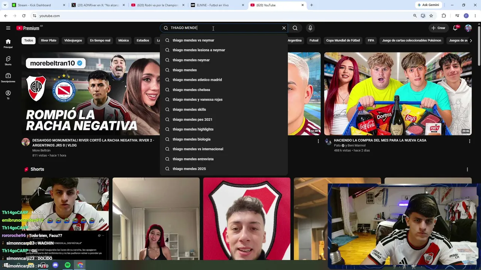Choose suggestion thiago mendes highlights
Screen dimensions: 481x270
click(x=224, y=129)
